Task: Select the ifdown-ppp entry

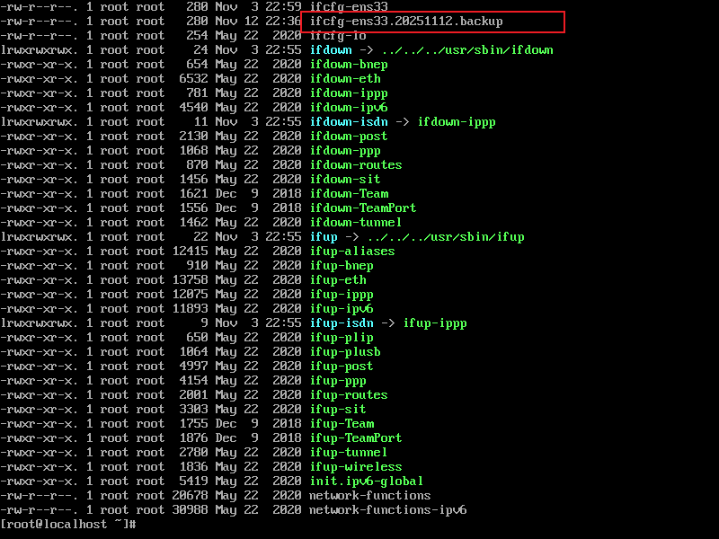Action: click(345, 151)
